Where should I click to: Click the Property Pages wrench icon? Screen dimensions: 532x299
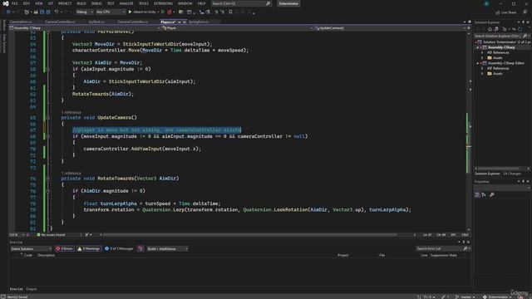(492, 195)
